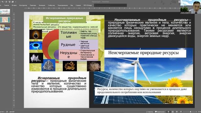The image size is (201, 113).
Task: Click the Tell me search box
Action: pyautogui.click(x=111, y=5)
